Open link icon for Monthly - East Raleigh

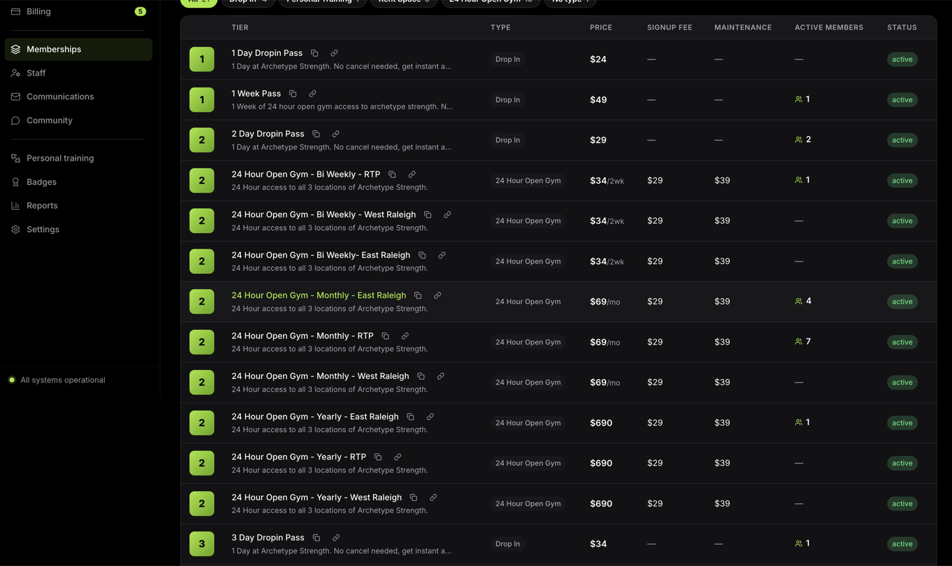(437, 296)
